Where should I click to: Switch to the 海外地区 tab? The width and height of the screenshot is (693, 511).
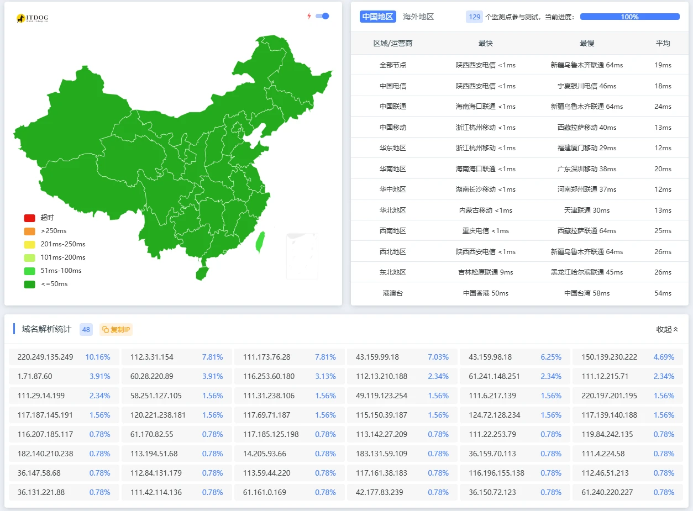pos(418,17)
